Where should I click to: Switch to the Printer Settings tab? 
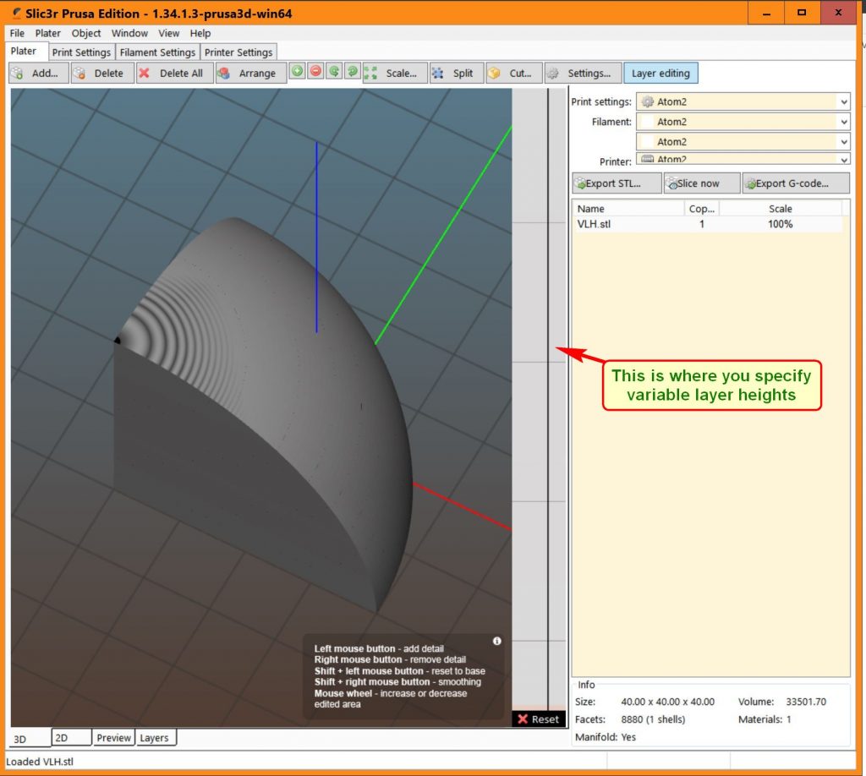[x=238, y=52]
